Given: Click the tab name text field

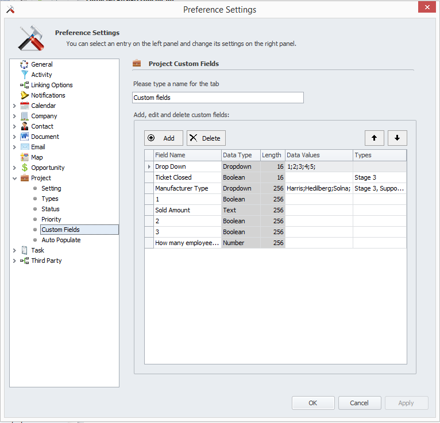Looking at the screenshot, I should coord(218,98).
